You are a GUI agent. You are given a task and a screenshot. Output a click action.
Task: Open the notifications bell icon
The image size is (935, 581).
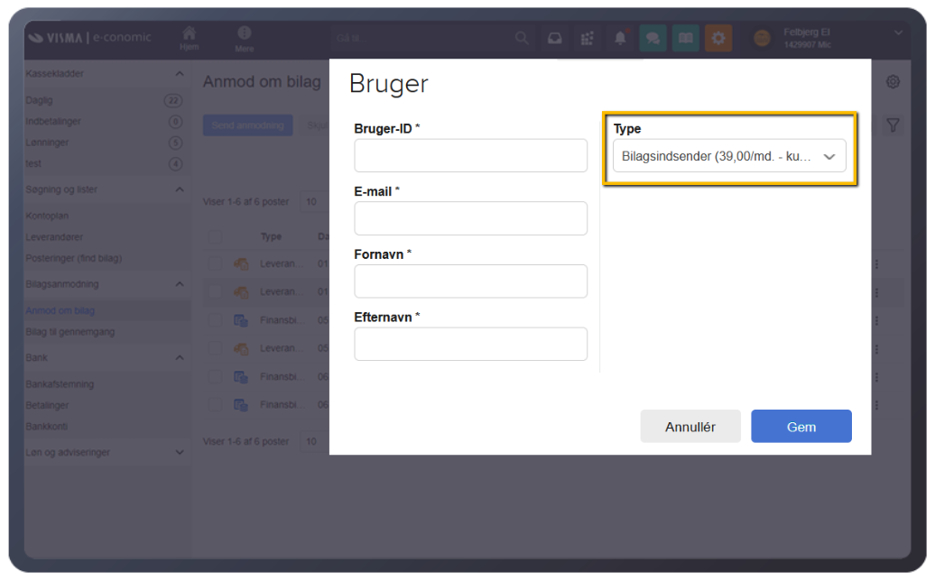(620, 38)
